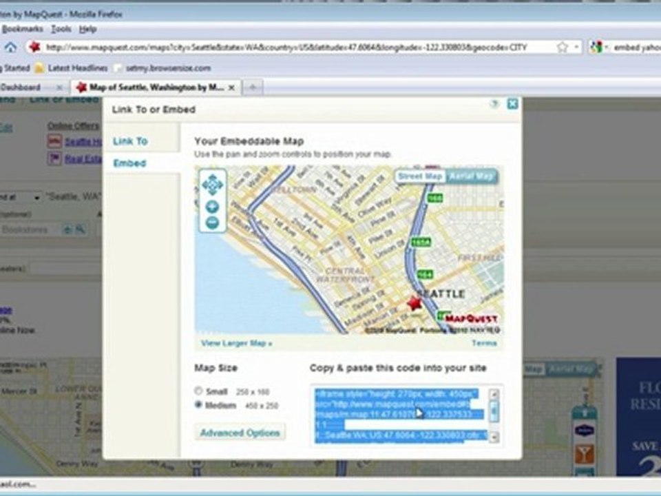Screen dimensions: 661x496
Task: Click the Seattle Hotels offer link
Action: pyautogui.click(x=83, y=142)
